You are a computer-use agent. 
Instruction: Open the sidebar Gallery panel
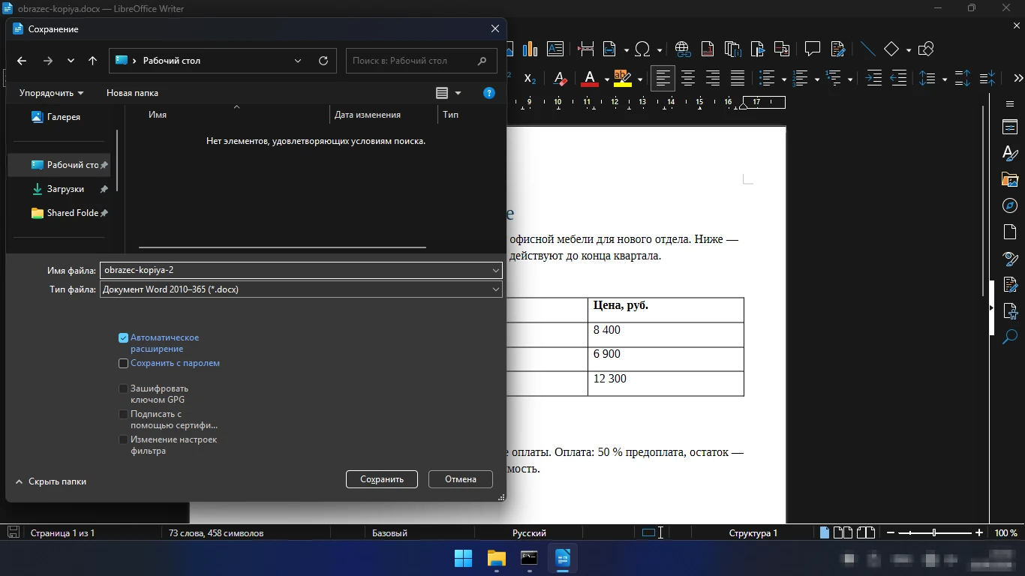click(1010, 179)
